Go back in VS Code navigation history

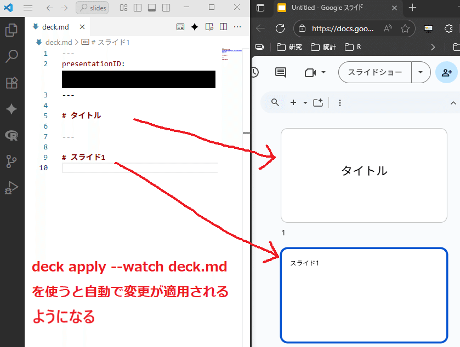(50, 8)
